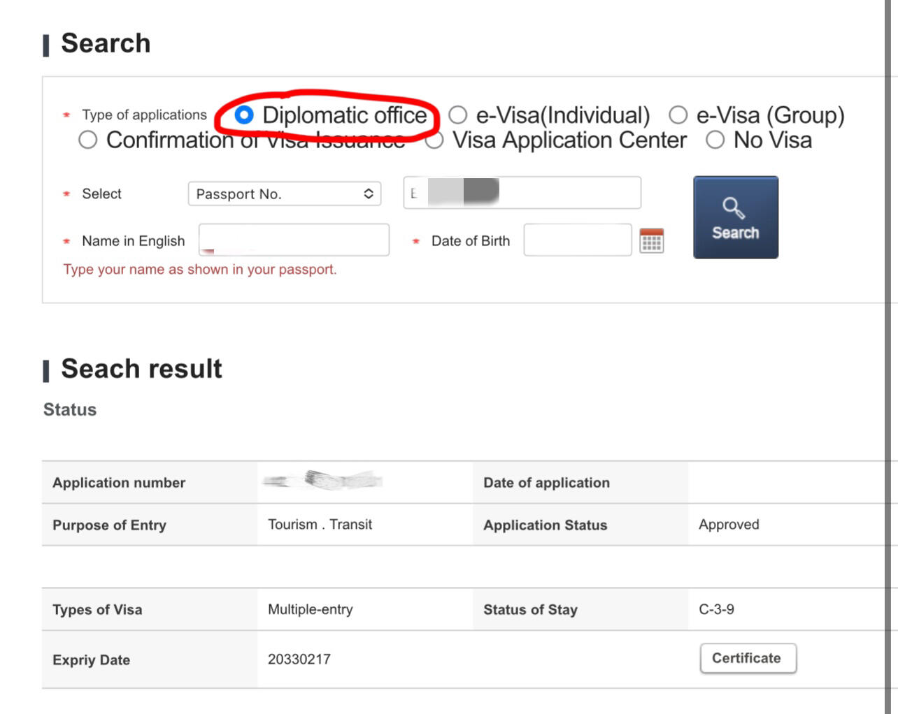Click the Date of application label
This screenshot has width=898, height=714.
pyautogui.click(x=546, y=483)
